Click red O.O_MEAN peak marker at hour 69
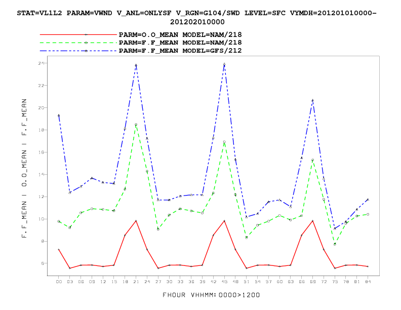Viewport: 401px width, 310px height. pos(312,221)
